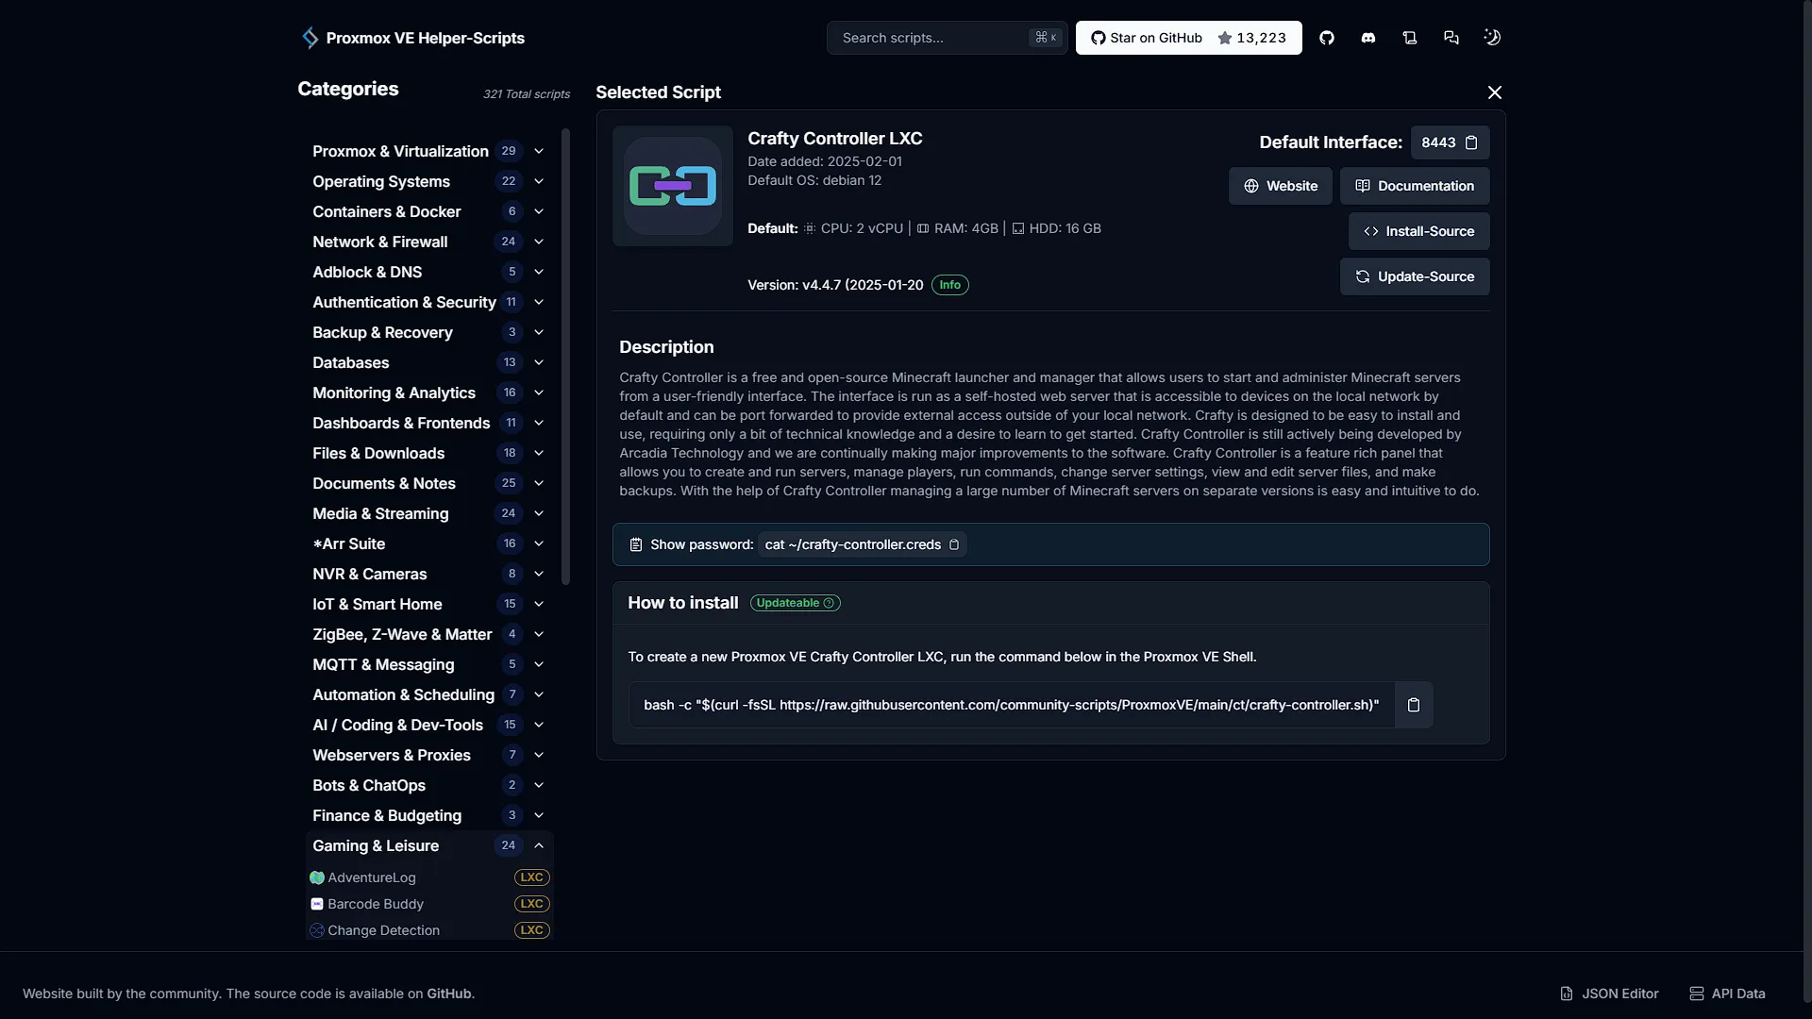The width and height of the screenshot is (1812, 1019).
Task: Expand Network & Firewall category chevron
Action: pos(539,242)
